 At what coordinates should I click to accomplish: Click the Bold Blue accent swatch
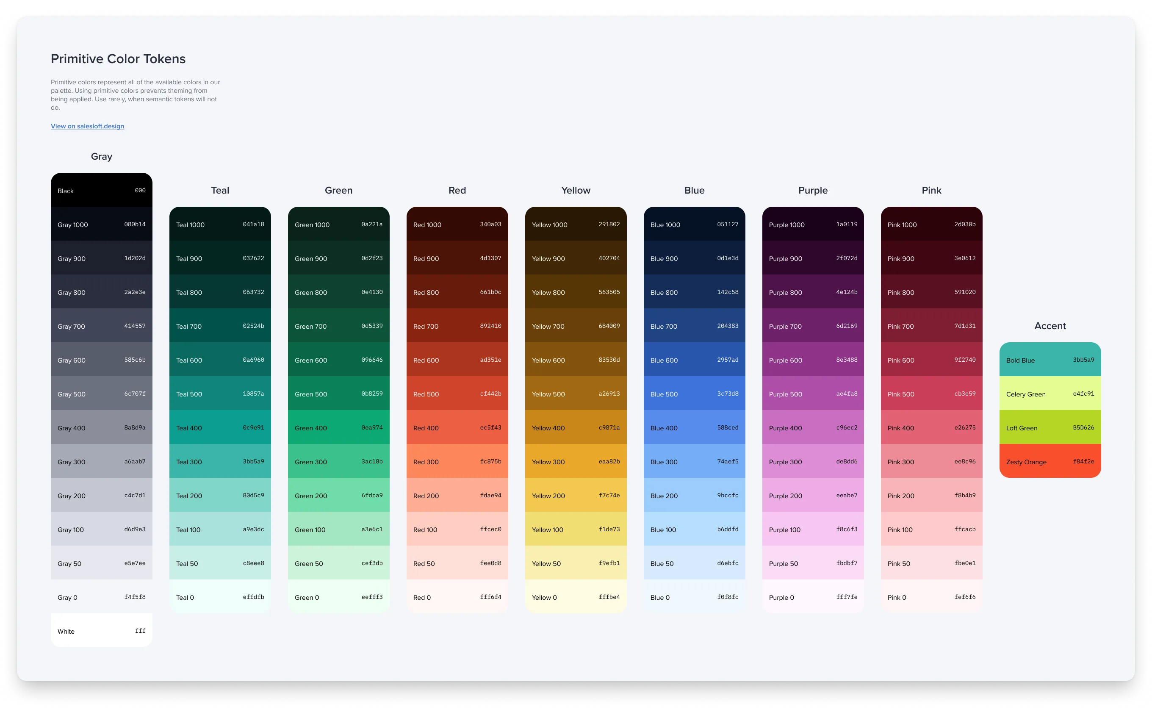click(x=1050, y=360)
